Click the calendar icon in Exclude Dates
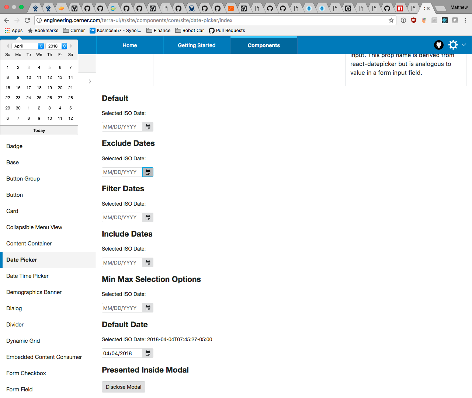 point(147,172)
